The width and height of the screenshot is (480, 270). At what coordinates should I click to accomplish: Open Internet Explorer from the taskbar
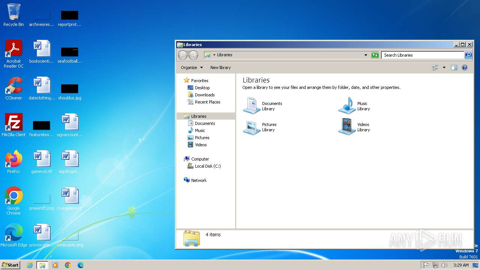tap(30, 265)
